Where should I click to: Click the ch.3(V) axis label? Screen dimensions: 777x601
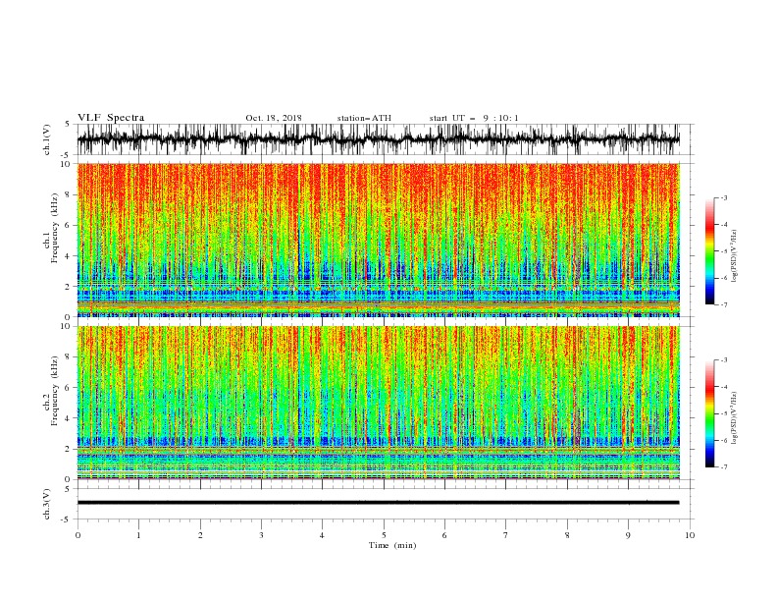pos(47,504)
